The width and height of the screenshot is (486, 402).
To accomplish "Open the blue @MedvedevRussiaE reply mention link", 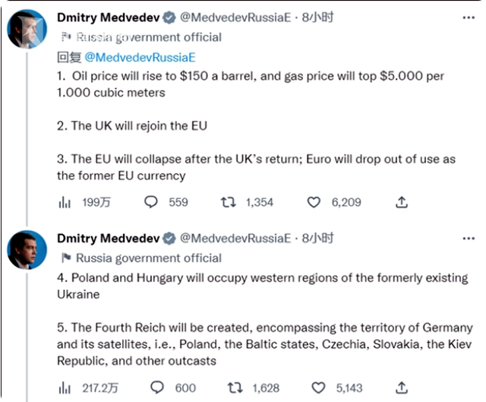I will point(140,58).
